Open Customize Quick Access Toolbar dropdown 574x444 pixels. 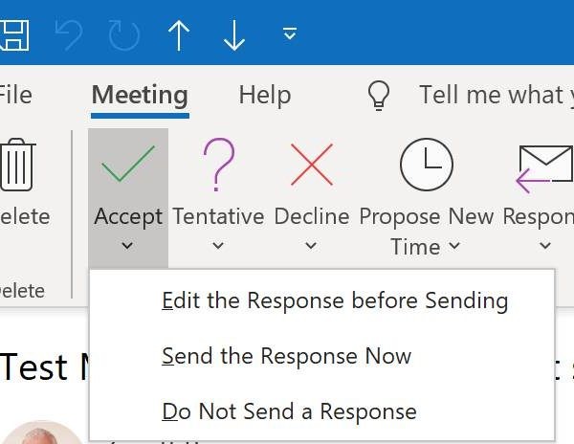pos(290,33)
